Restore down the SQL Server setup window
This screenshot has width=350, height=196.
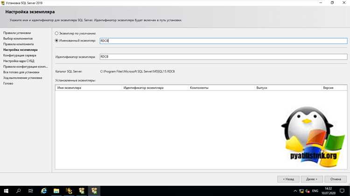(332, 3)
